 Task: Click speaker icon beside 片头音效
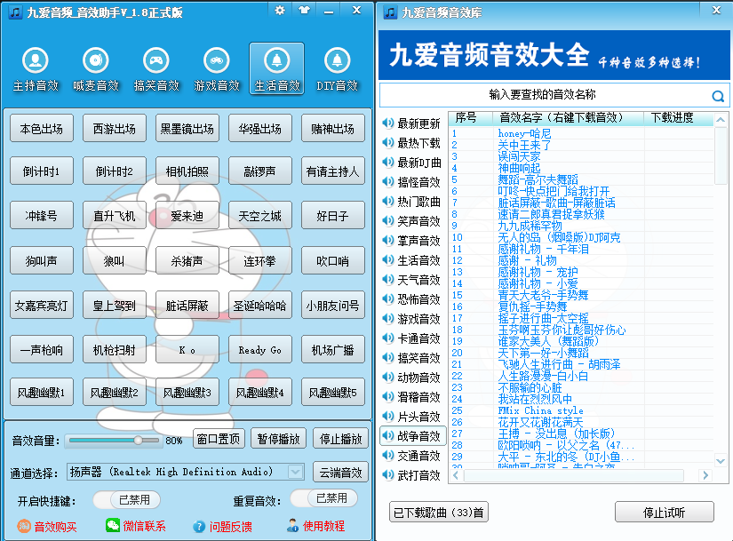(x=388, y=416)
